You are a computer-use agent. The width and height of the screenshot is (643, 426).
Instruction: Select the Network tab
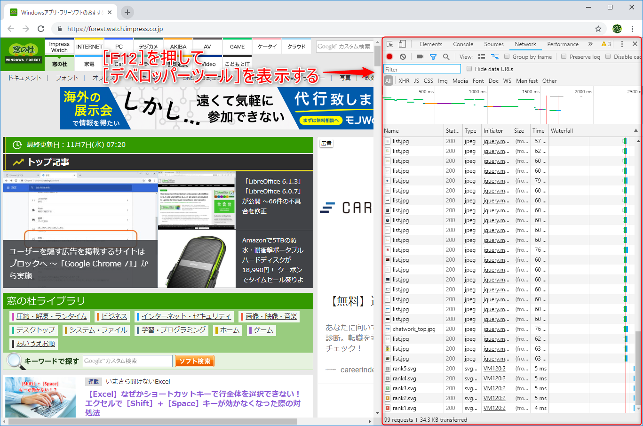525,44
